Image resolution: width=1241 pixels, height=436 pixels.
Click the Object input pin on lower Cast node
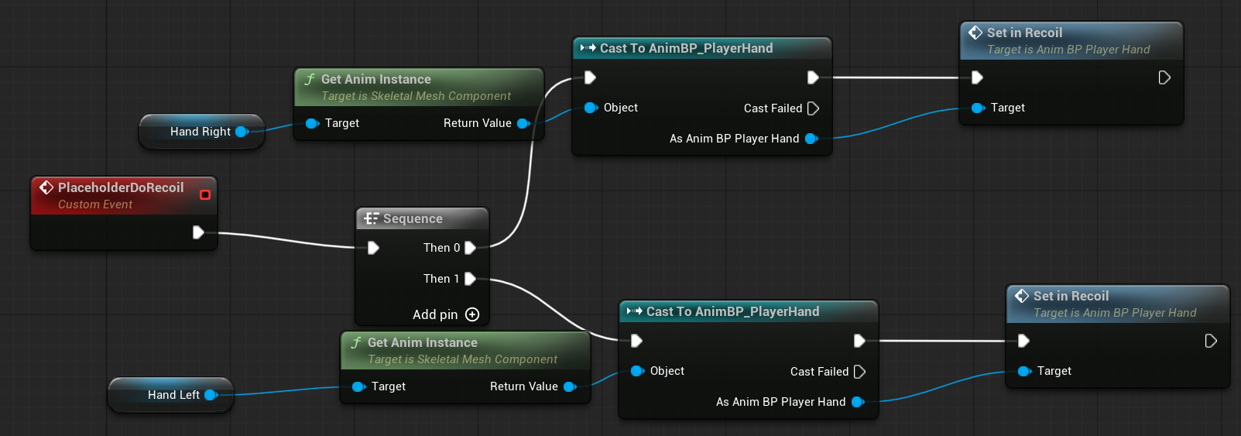(636, 371)
